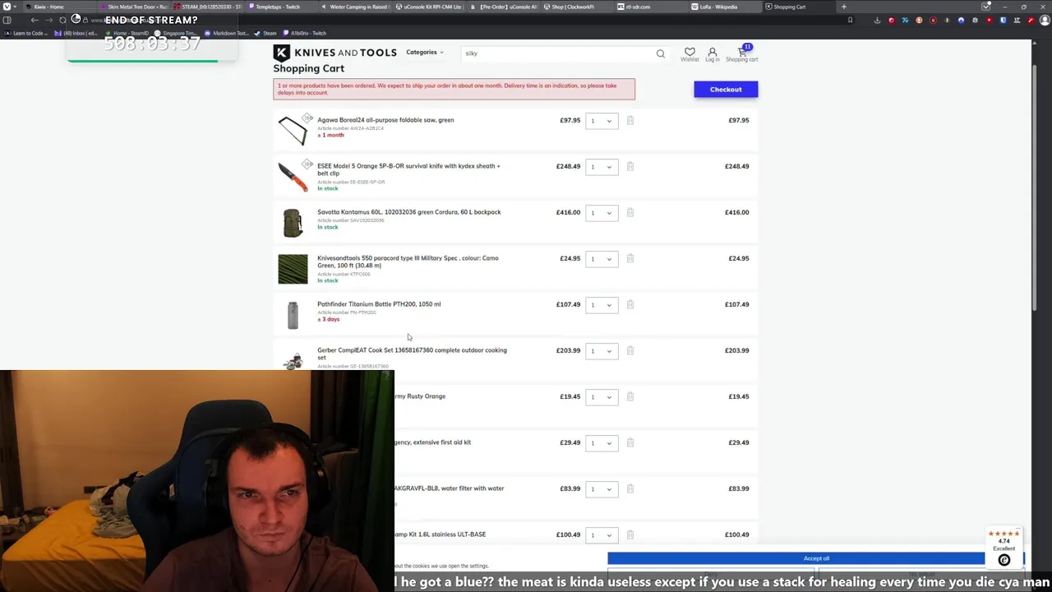Remove the £19.45 Rusty Orange item
Image resolution: width=1052 pixels, height=592 pixels.
630,396
